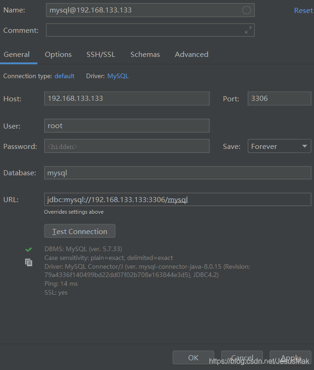Click the Test Connection button
Viewport: 314px width, 370px height.
(80, 231)
